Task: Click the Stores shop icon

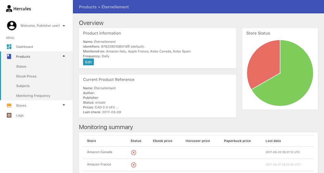Action: pos(9,106)
